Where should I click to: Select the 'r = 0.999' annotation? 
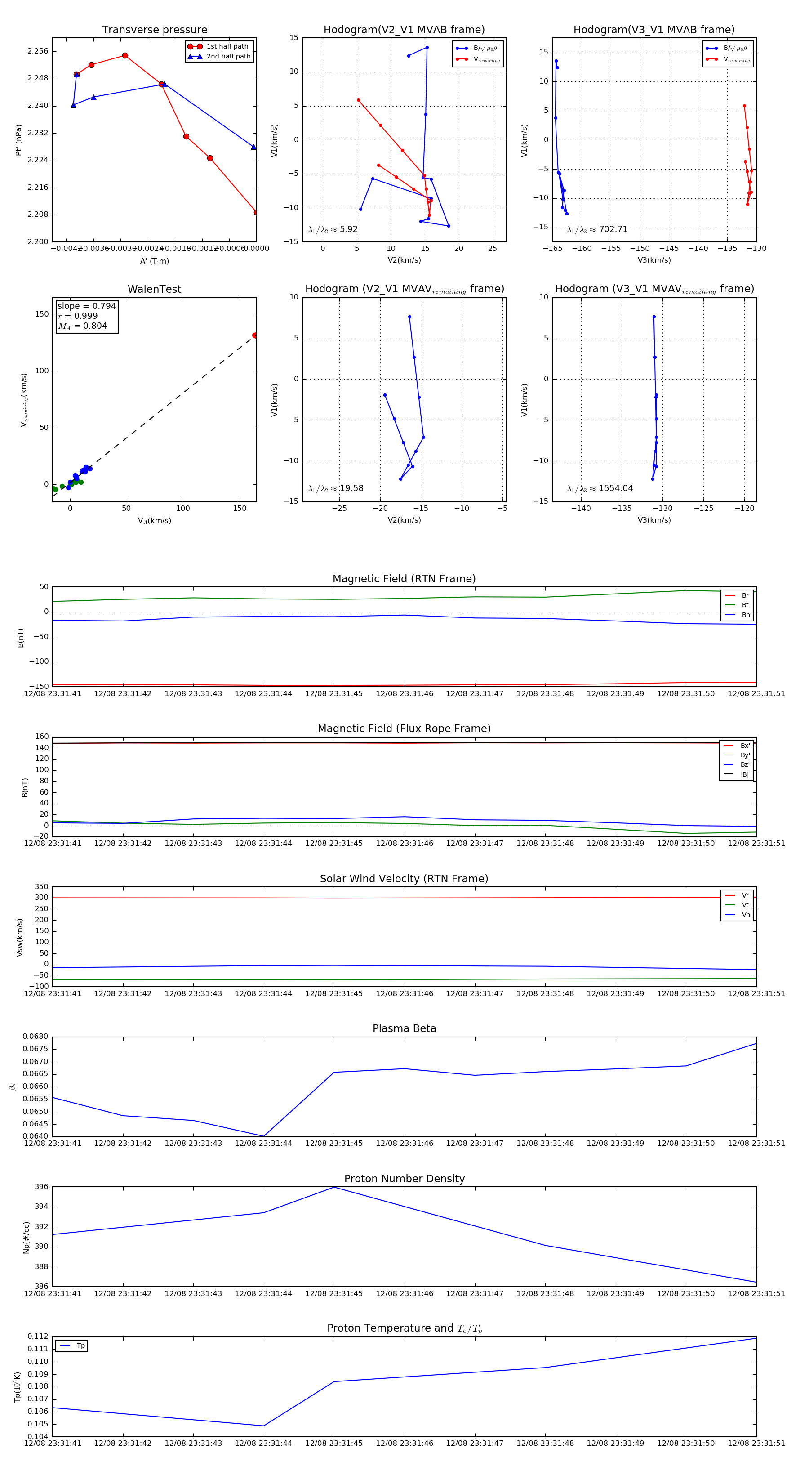(x=78, y=316)
